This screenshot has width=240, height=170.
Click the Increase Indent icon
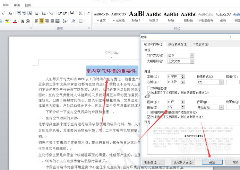coord(65,13)
